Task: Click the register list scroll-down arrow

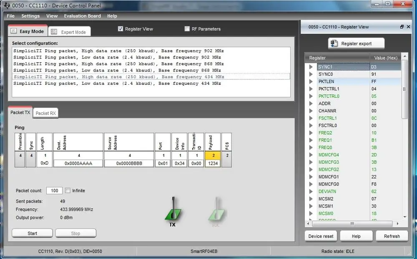Action: click(x=405, y=217)
